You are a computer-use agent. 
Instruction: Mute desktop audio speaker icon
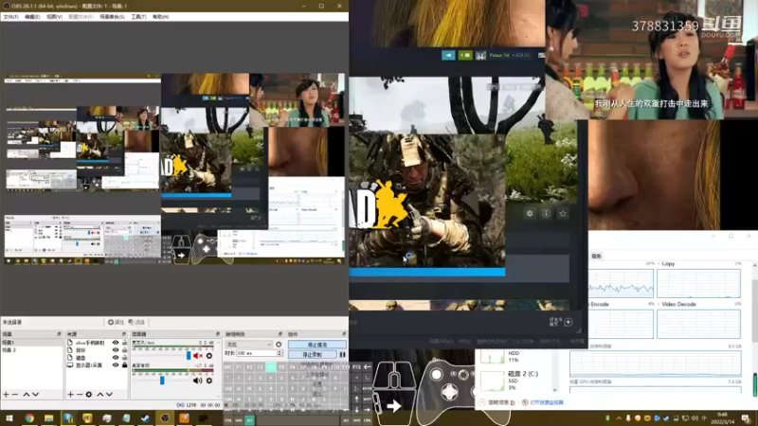(198, 381)
